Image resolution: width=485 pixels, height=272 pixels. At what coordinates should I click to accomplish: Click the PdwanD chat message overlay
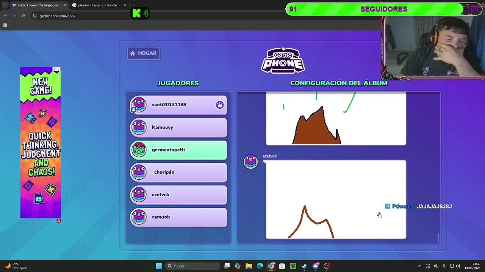coord(418,206)
